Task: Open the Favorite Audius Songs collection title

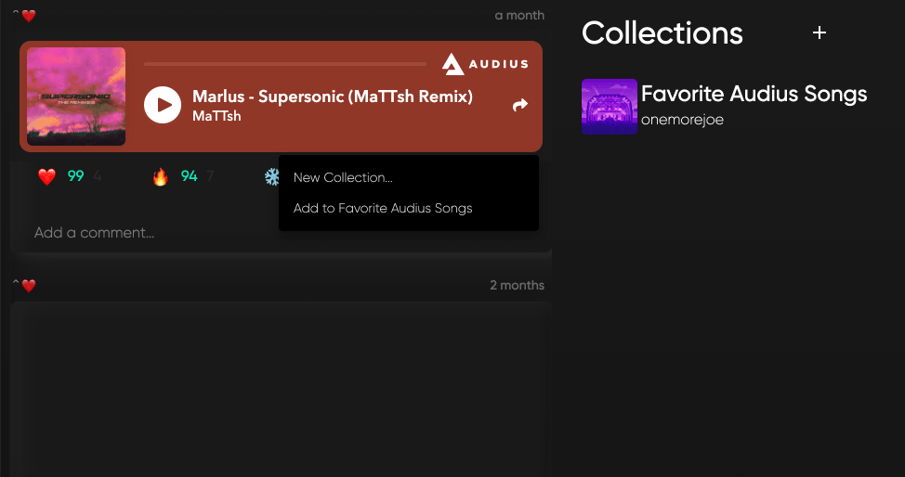Action: tap(754, 94)
